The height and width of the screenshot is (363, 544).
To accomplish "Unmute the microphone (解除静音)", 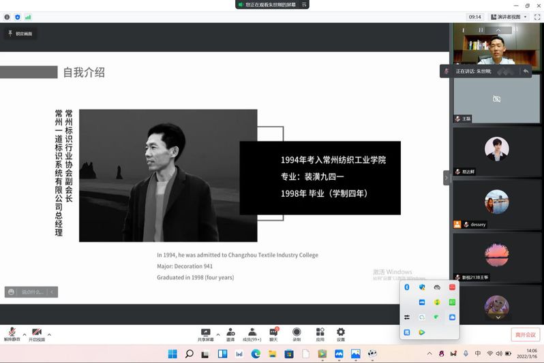I will [x=12, y=334].
